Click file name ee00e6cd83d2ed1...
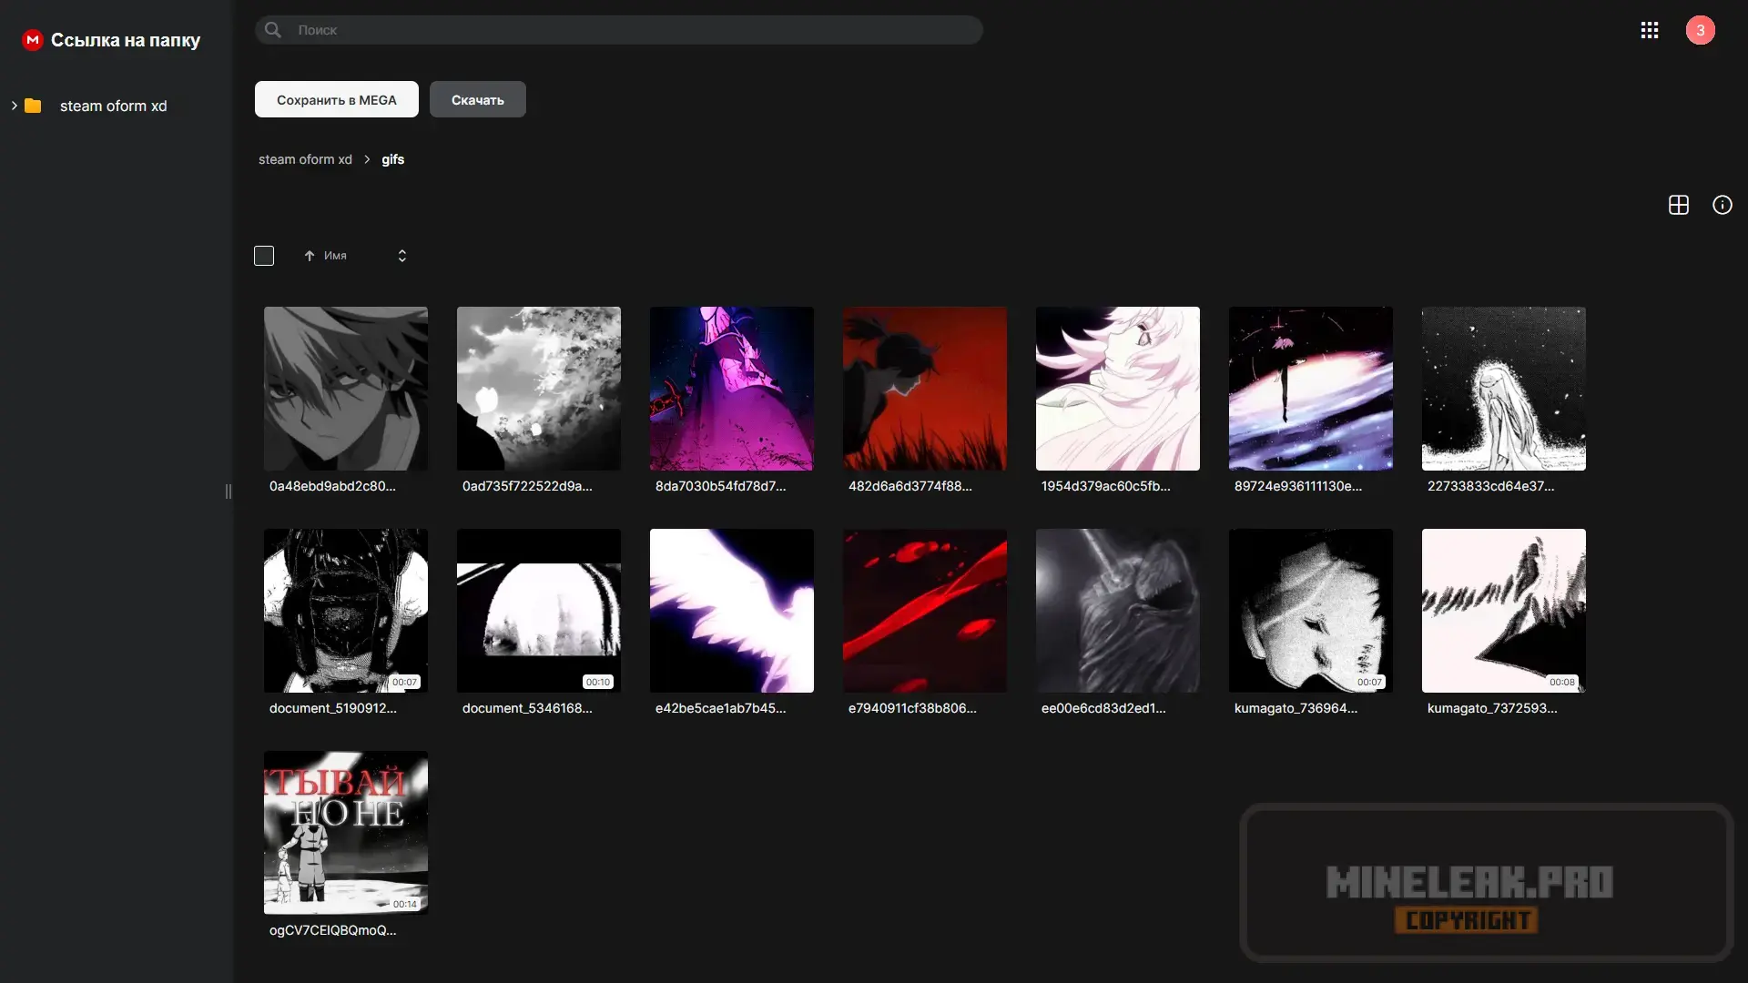Image resolution: width=1748 pixels, height=983 pixels. (1103, 708)
